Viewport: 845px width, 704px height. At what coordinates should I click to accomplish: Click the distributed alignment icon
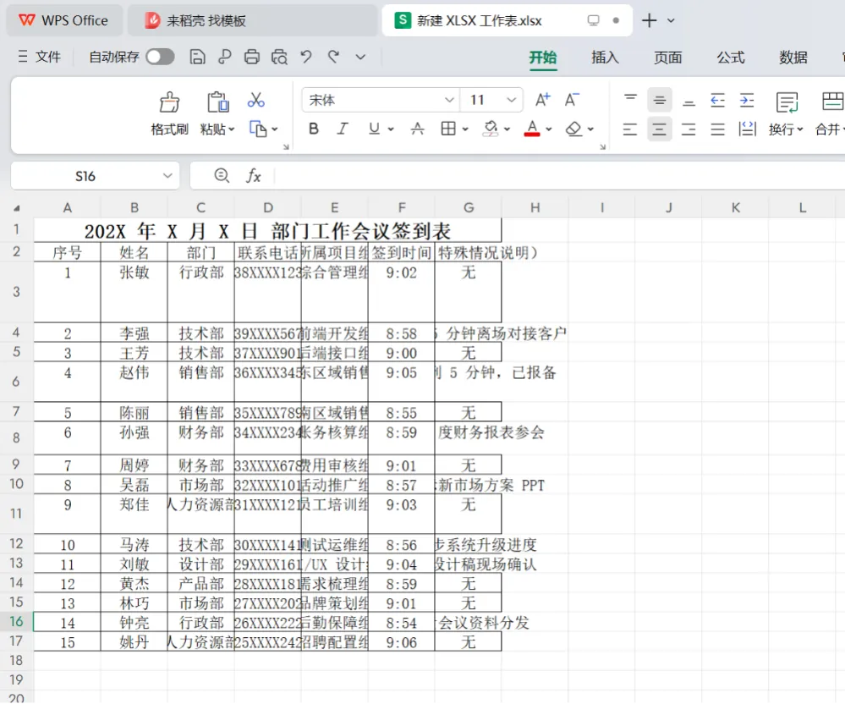pyautogui.click(x=747, y=129)
